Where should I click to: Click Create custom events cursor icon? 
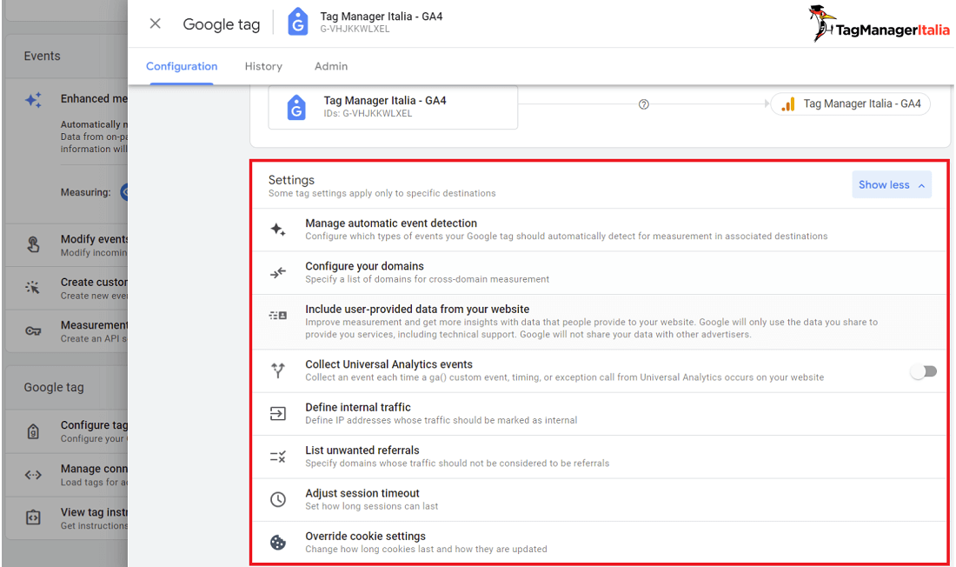click(x=33, y=288)
